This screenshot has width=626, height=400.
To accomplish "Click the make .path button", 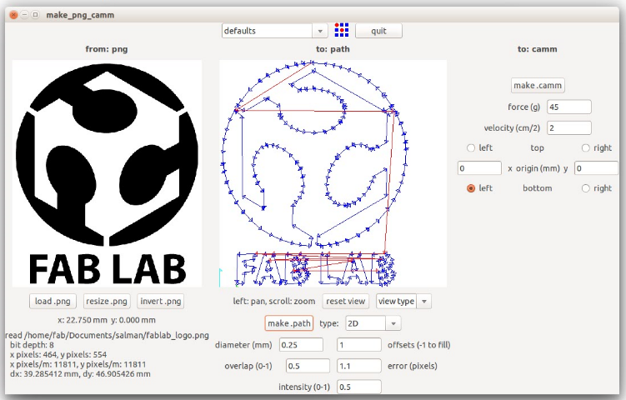I will 289,323.
